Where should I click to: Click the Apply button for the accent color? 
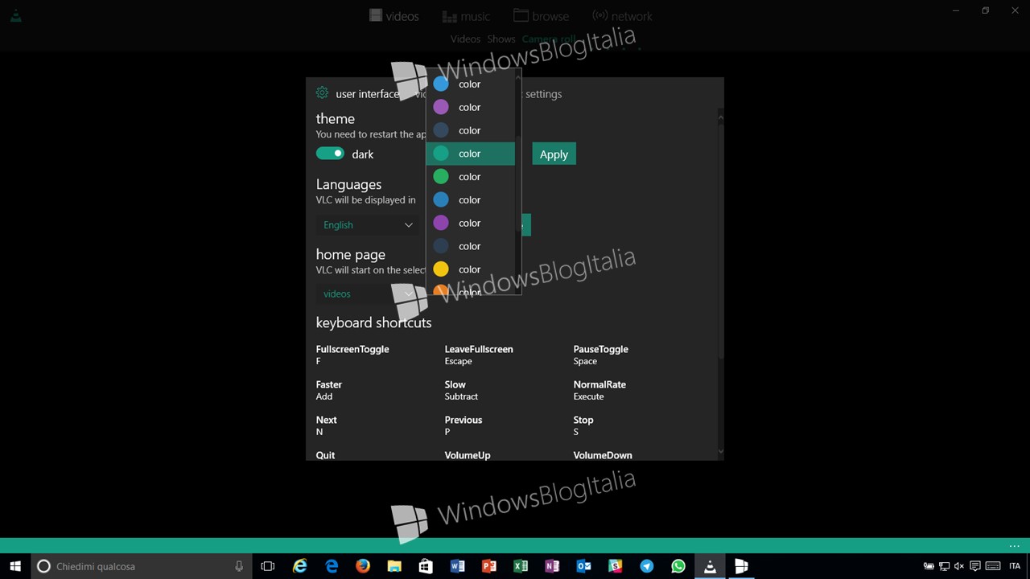tap(554, 154)
